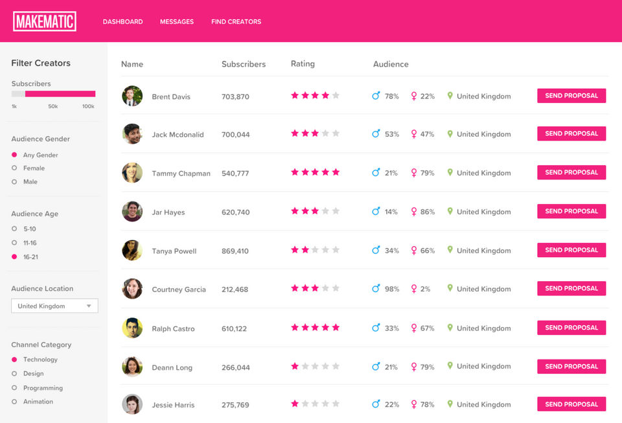Click the first rating star for Deann Long
Viewport: 622px width, 423px height.
tap(295, 366)
